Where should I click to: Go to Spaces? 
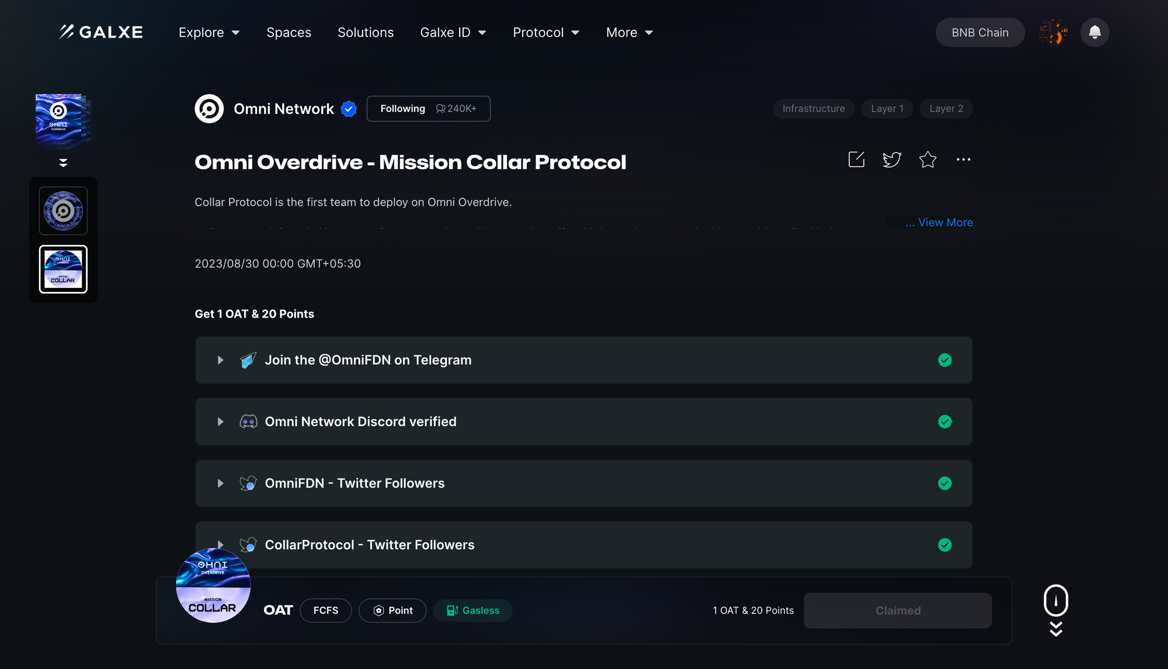[x=288, y=33]
